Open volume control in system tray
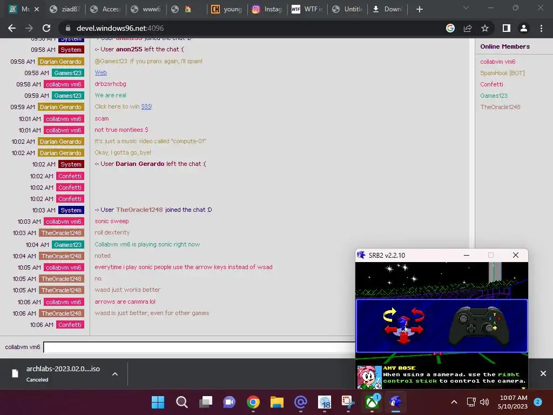Screen dimensions: 553x415 tap(484, 402)
